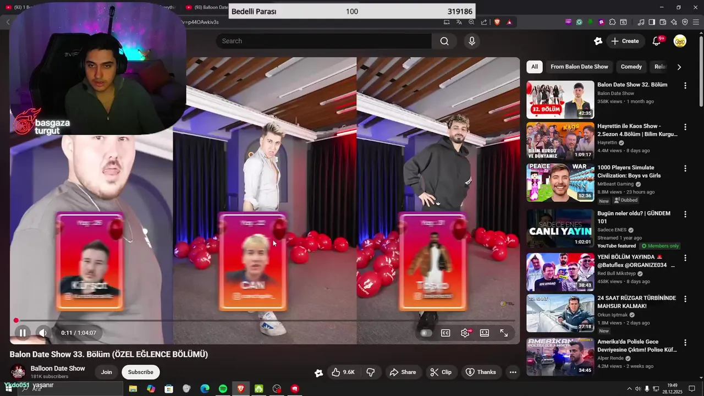Click the YouTube search magnifier button
Image resolution: width=704 pixels, height=396 pixels.
[x=444, y=41]
